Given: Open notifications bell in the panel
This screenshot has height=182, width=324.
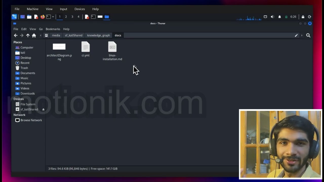Looking at the screenshot, I should [279, 17].
